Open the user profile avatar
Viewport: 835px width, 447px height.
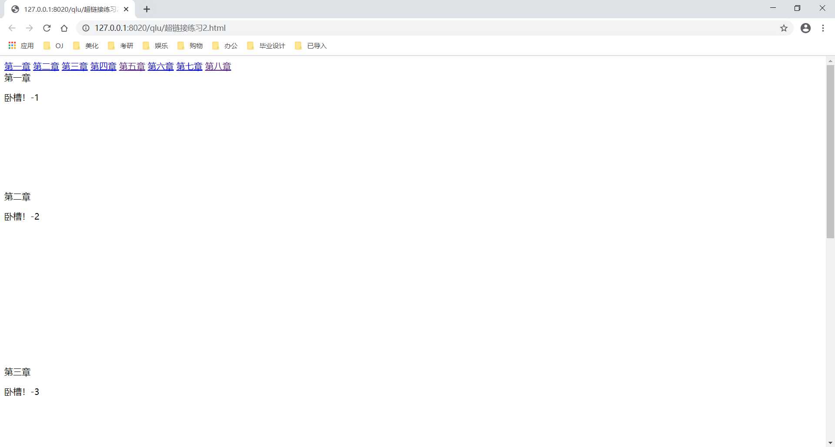(806, 28)
